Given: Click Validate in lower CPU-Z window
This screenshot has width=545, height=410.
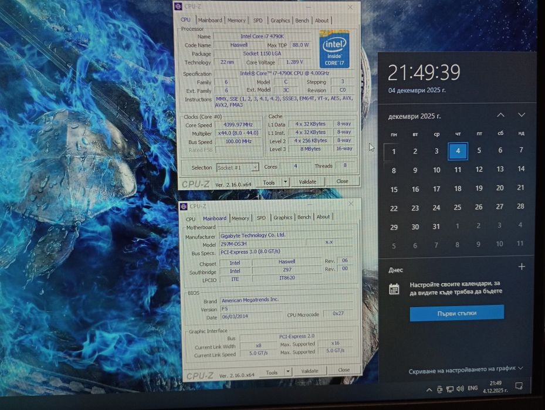Looking at the screenshot, I should click(x=310, y=371).
